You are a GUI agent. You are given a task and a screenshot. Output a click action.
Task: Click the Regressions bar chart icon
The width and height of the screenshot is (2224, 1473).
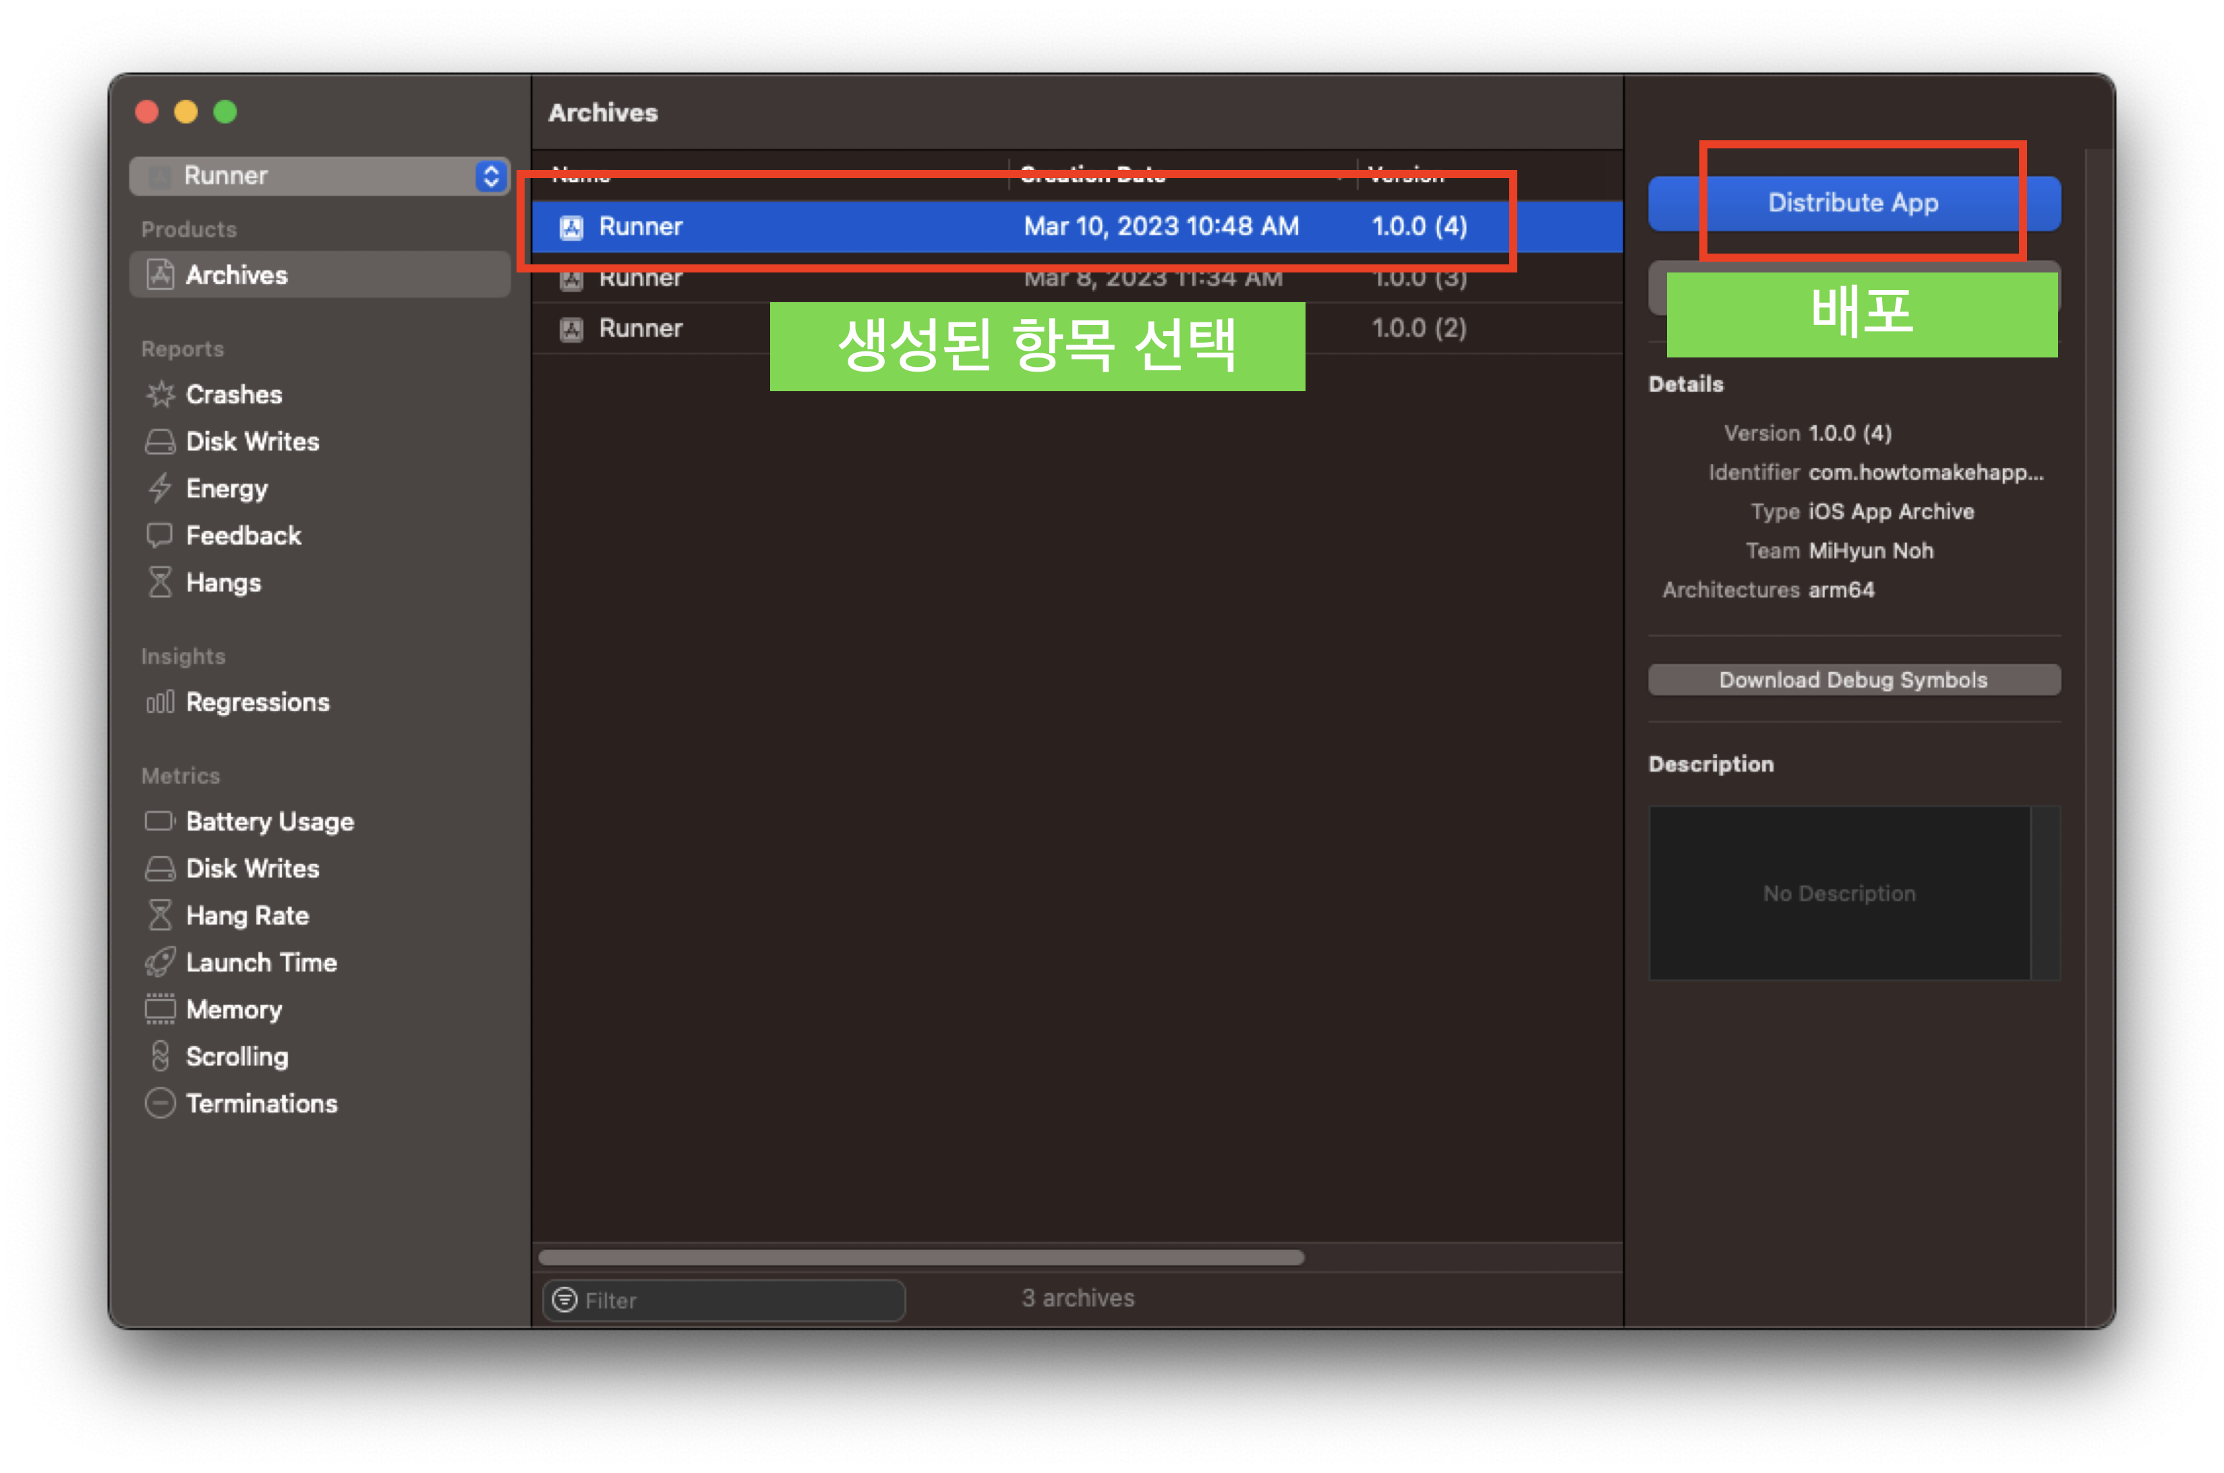(x=160, y=703)
